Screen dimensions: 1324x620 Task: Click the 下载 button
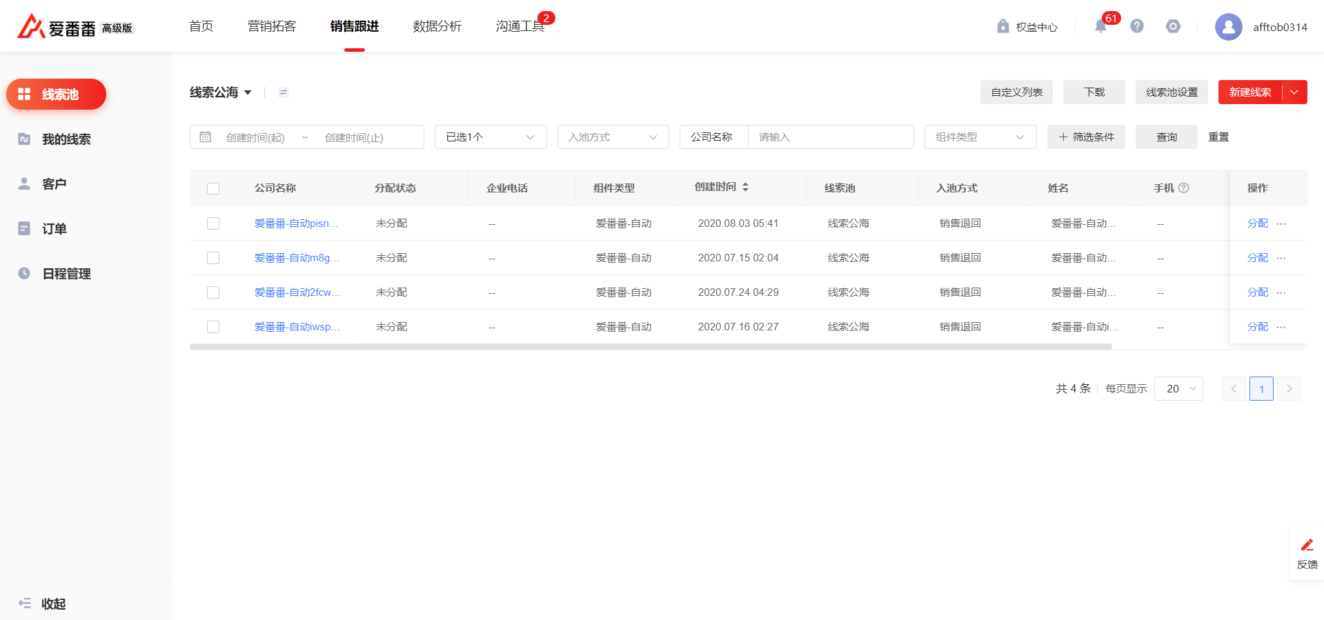point(1094,92)
